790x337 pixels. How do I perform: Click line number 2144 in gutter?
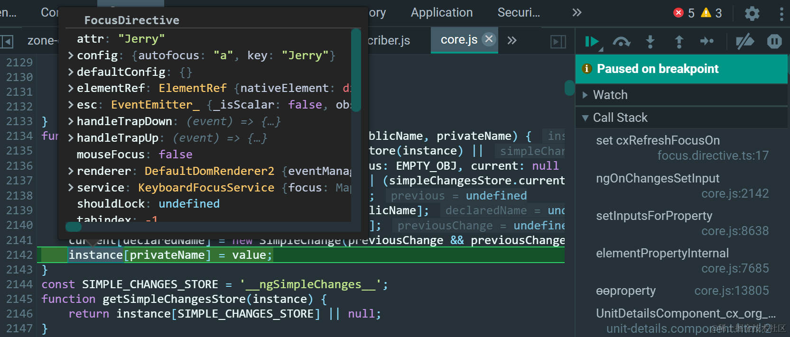[19, 284]
